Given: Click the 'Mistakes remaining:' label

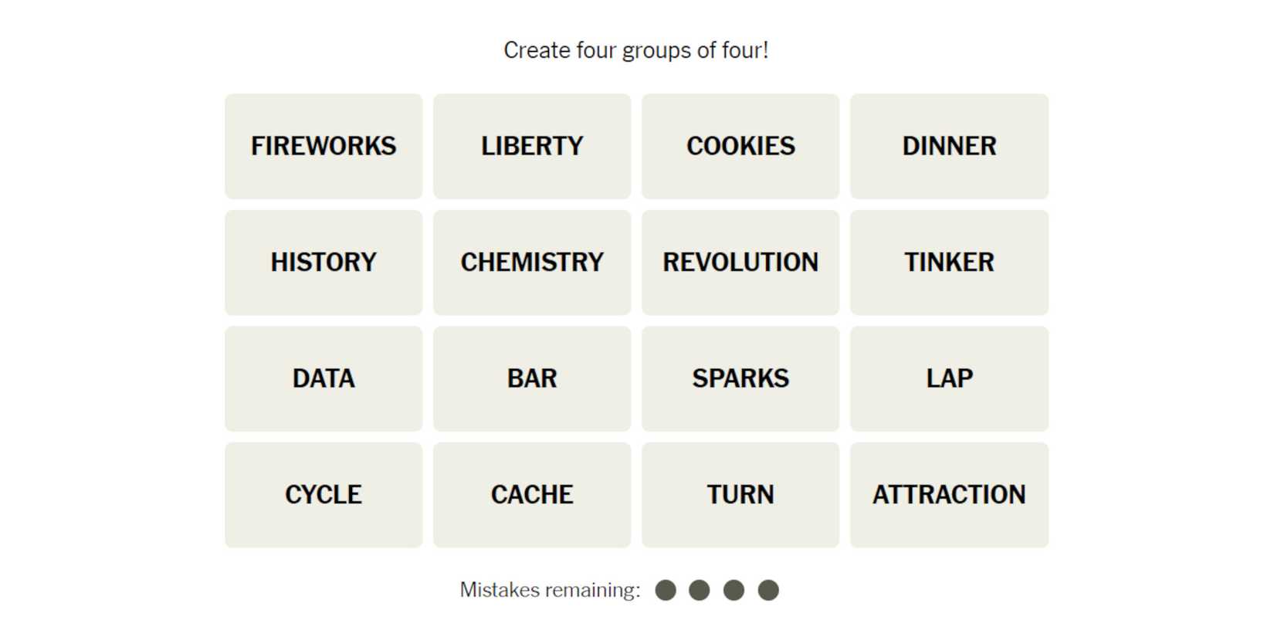Looking at the screenshot, I should coord(550,591).
